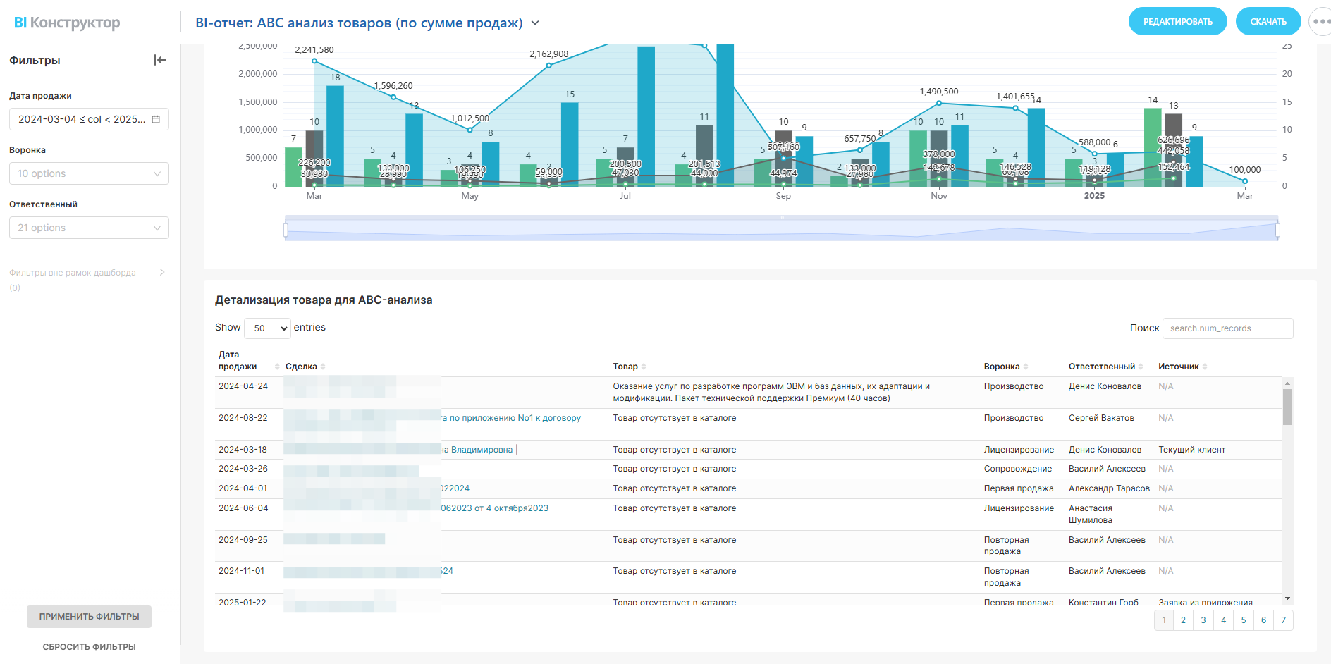Focus the Поиск search field
1331x664 pixels.
(x=1227, y=328)
